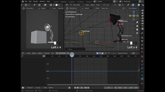Jump to the start frame
Image resolution: width=165 pixels, height=92 pixels.
click(x=75, y=88)
